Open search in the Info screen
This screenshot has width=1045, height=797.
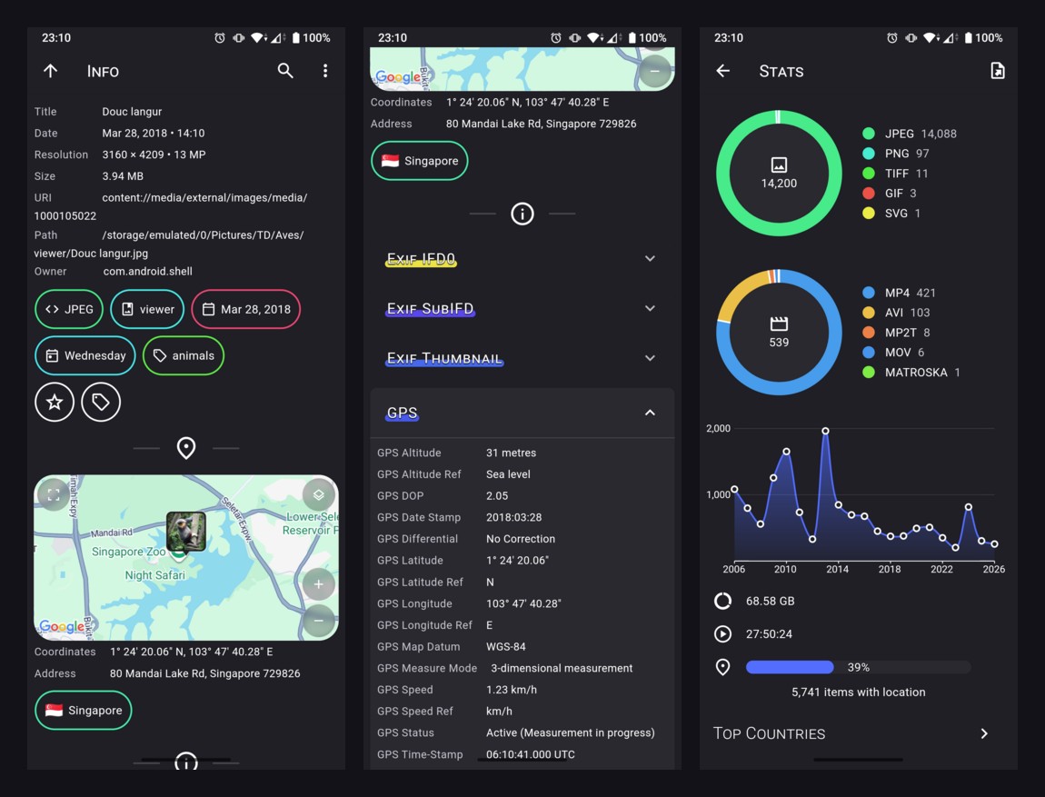[285, 71]
